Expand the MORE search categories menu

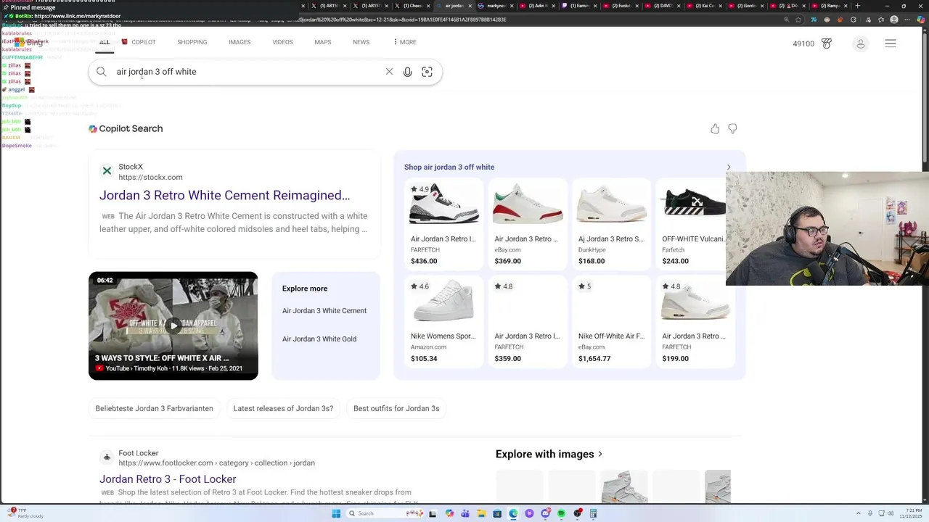point(404,42)
